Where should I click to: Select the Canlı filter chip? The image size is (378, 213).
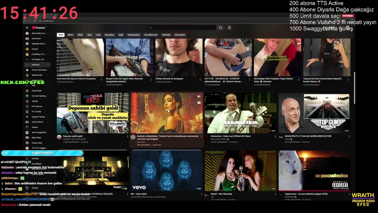tap(98, 35)
